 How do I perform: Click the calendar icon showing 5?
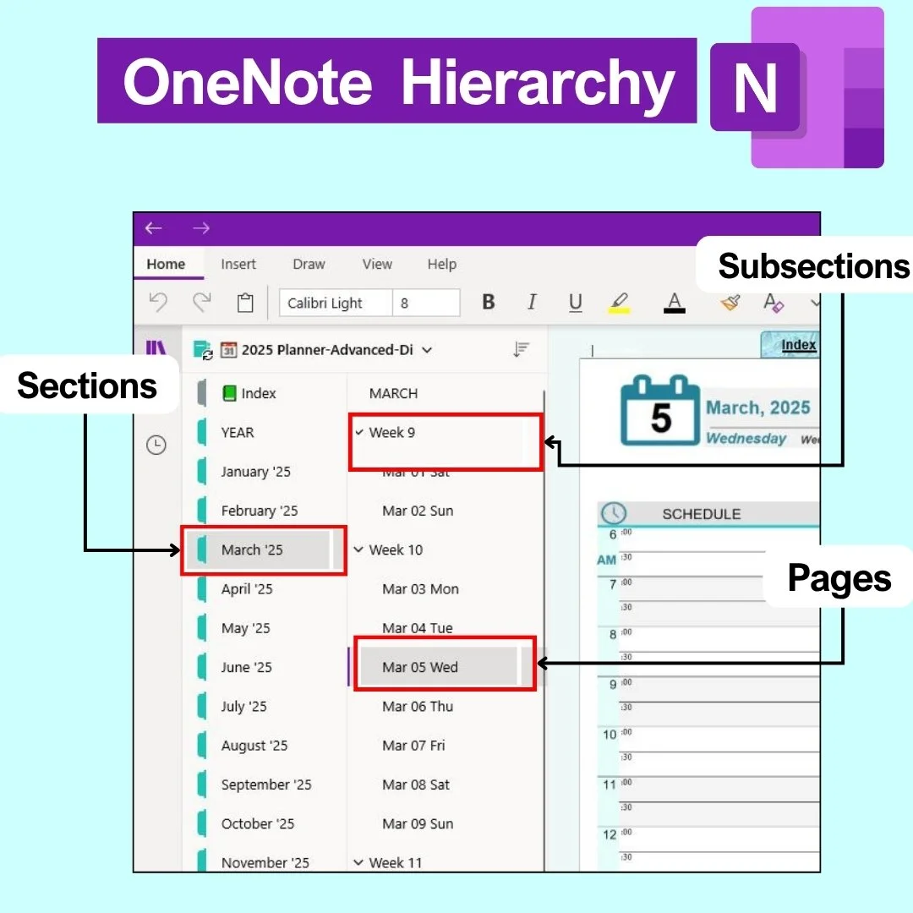660,411
